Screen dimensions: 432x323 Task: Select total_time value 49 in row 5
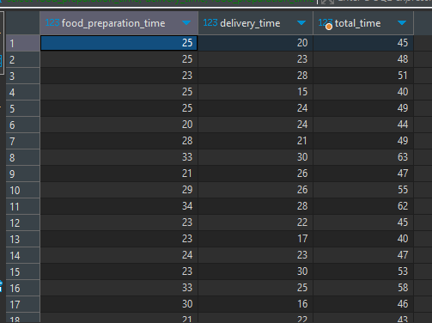pos(363,108)
